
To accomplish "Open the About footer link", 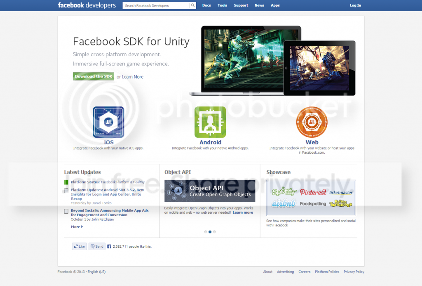I will [268, 272].
